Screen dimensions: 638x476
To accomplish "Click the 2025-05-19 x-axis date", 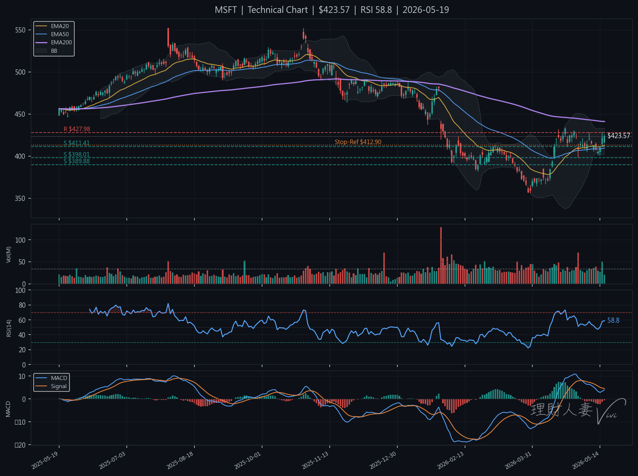I will click(45, 460).
